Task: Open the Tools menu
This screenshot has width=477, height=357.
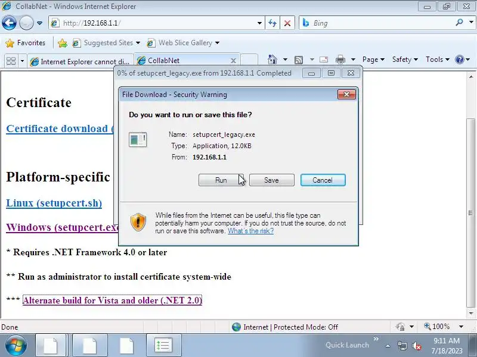Action: tap(438, 59)
